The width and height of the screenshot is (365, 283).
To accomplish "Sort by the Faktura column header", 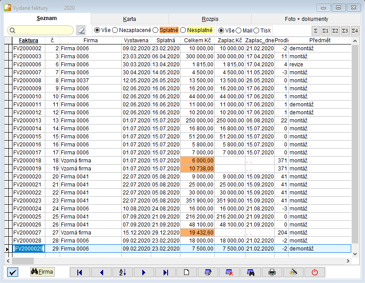I will (28, 40).
